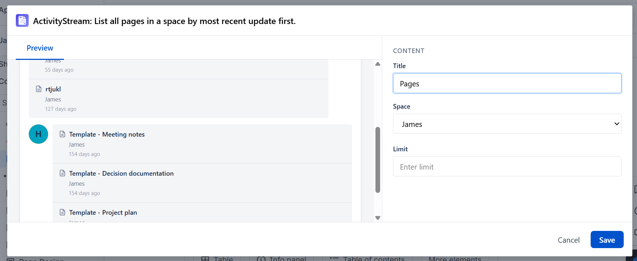The width and height of the screenshot is (637, 261).
Task: Open Template - Meeting notes page
Action: [107, 134]
